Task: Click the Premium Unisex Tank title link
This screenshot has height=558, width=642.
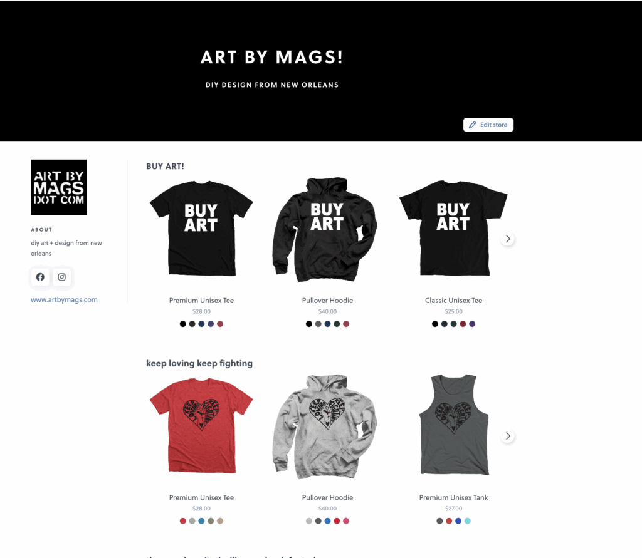Action: coord(454,498)
